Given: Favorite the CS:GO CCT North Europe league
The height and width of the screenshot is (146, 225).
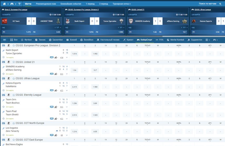Looking at the screenshot, I should pos(14,123).
